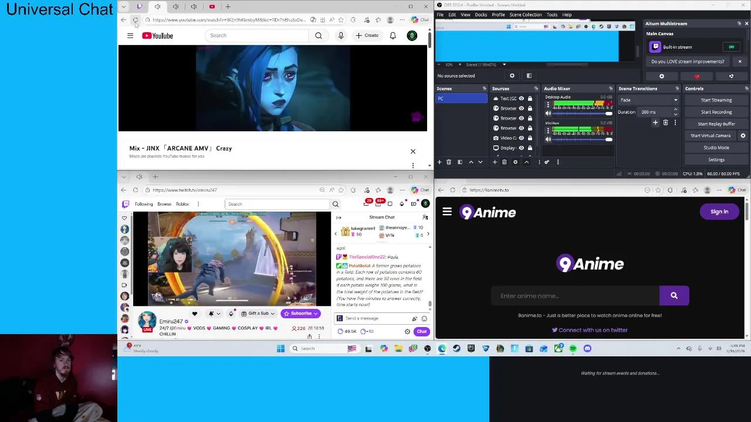Open Twitch more options dots beside Roblox
This screenshot has width=751, height=422.
pos(198,204)
